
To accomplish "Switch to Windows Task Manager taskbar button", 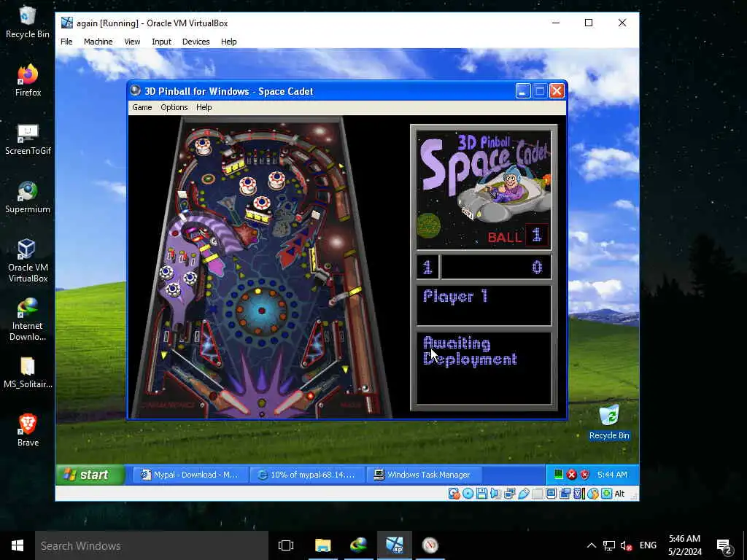I will [424, 474].
